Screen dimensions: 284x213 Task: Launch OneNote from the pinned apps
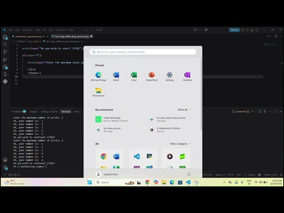pos(187,76)
